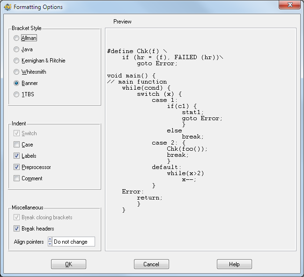304x277 pixels.
Task: Click the Align pointers up arrow
Action: click(50, 239)
